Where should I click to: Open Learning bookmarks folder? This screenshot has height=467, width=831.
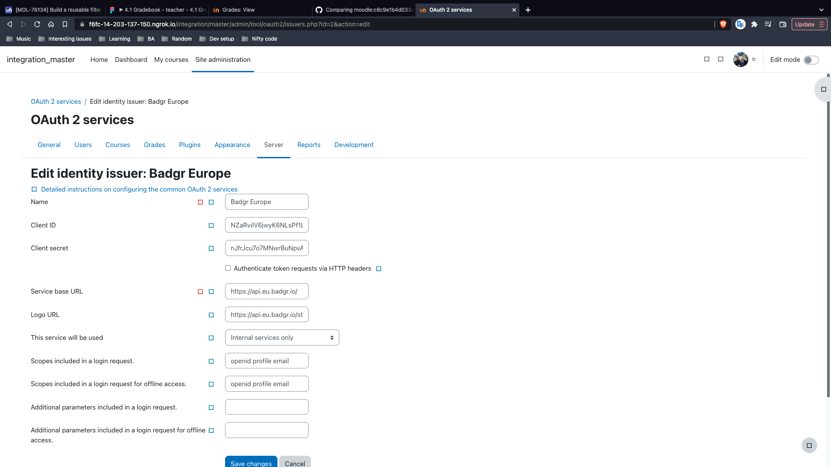click(115, 39)
